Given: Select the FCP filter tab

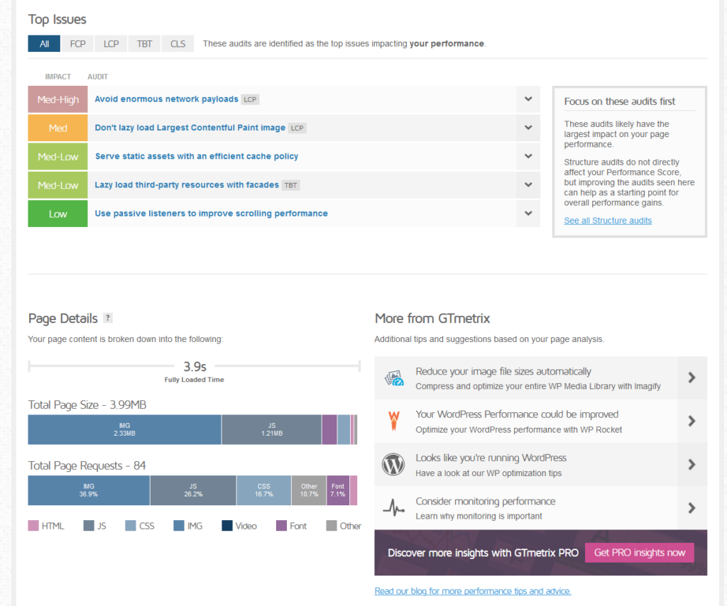Looking at the screenshot, I should pos(77,44).
